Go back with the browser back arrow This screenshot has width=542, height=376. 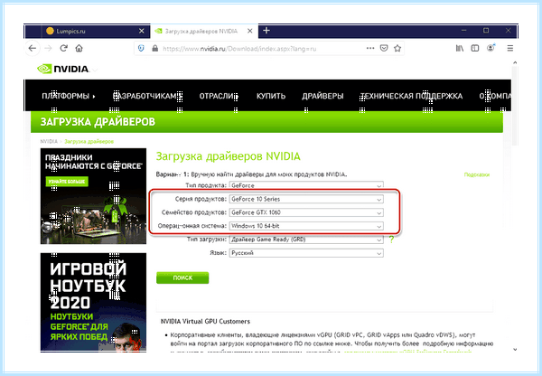tap(33, 48)
